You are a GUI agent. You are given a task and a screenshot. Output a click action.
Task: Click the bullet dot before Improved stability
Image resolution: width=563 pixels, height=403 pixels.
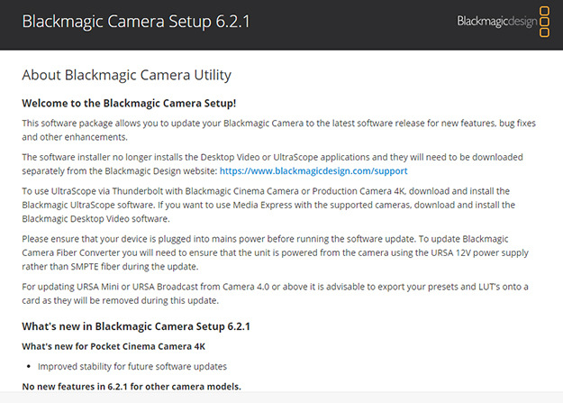(x=30, y=367)
